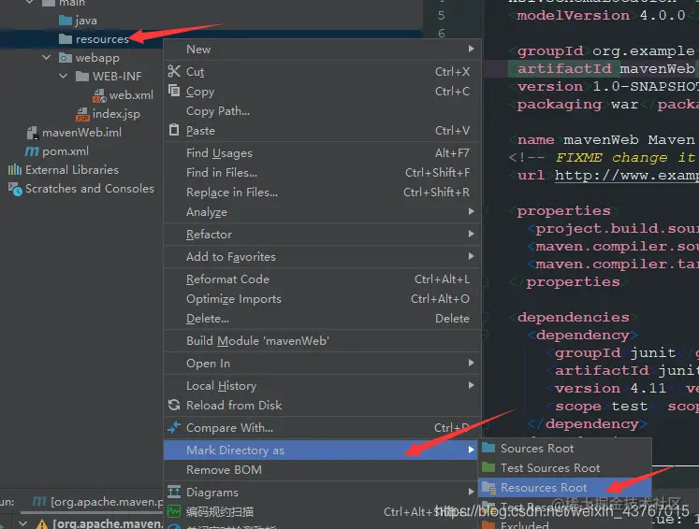This screenshot has height=529, width=699.
Task: Click the version 4.11 text in editor
Action: tap(622, 388)
